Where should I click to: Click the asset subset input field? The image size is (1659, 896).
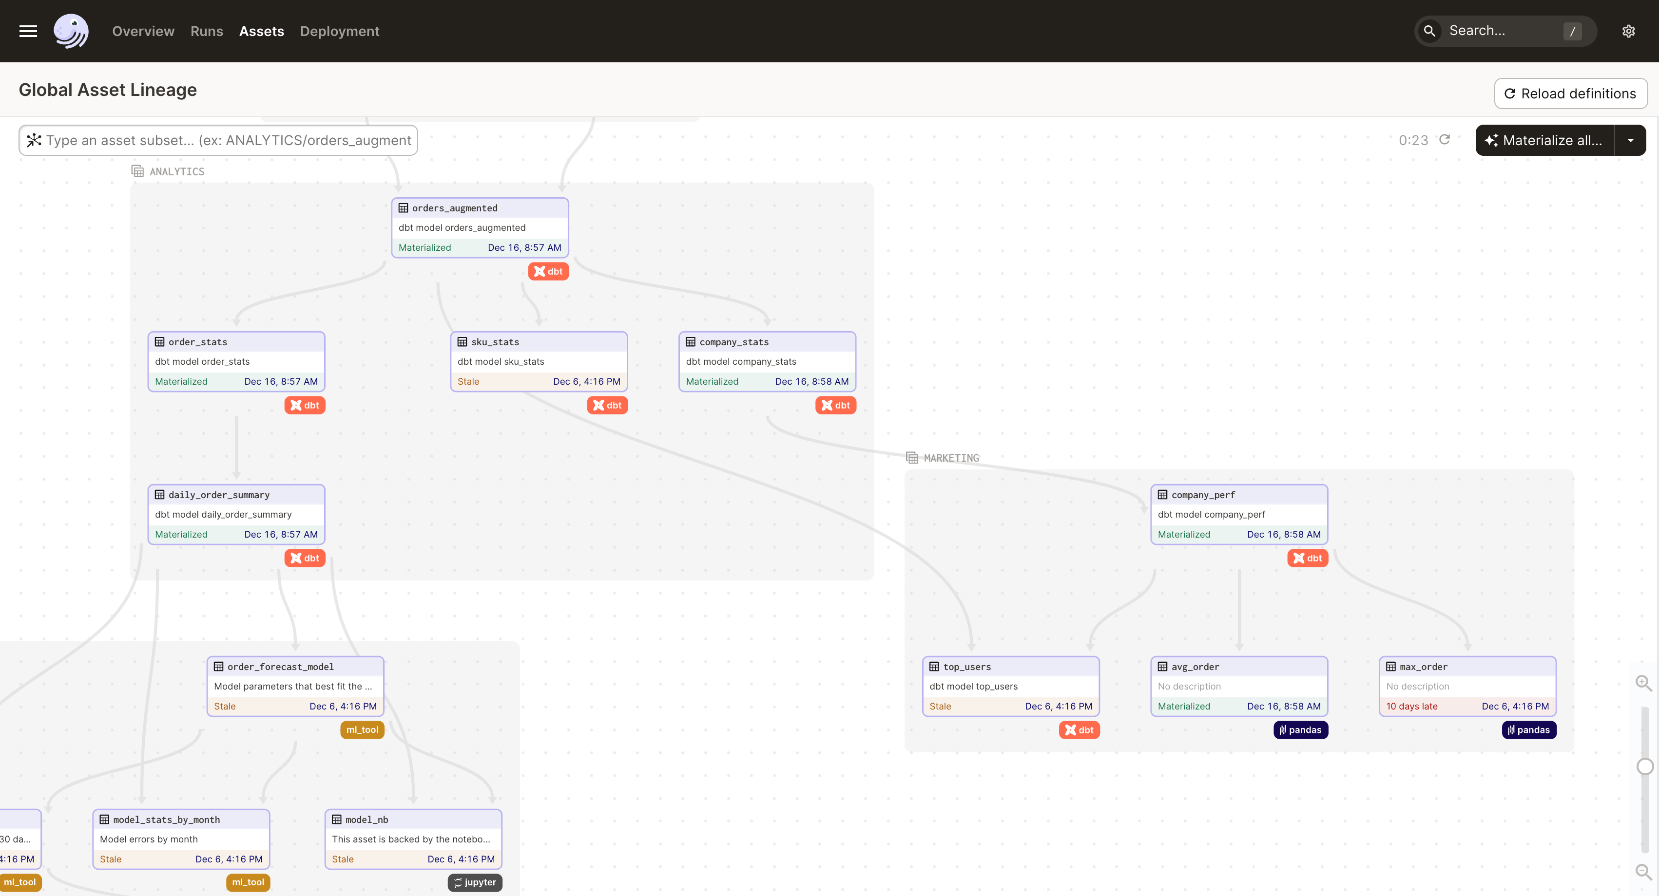tap(218, 140)
